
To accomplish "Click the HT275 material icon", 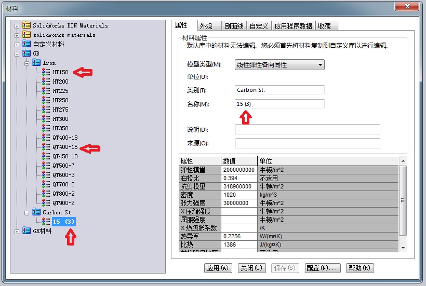I will 46,110.
